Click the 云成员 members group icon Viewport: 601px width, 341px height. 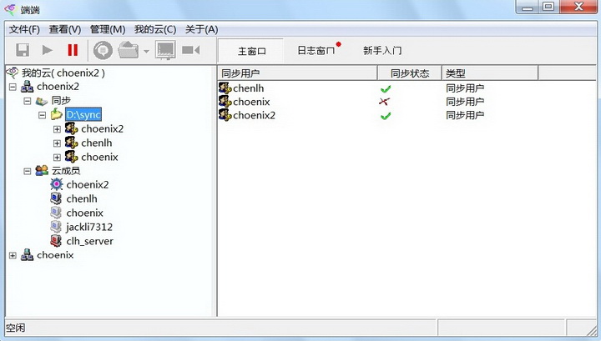pyautogui.click(x=42, y=170)
